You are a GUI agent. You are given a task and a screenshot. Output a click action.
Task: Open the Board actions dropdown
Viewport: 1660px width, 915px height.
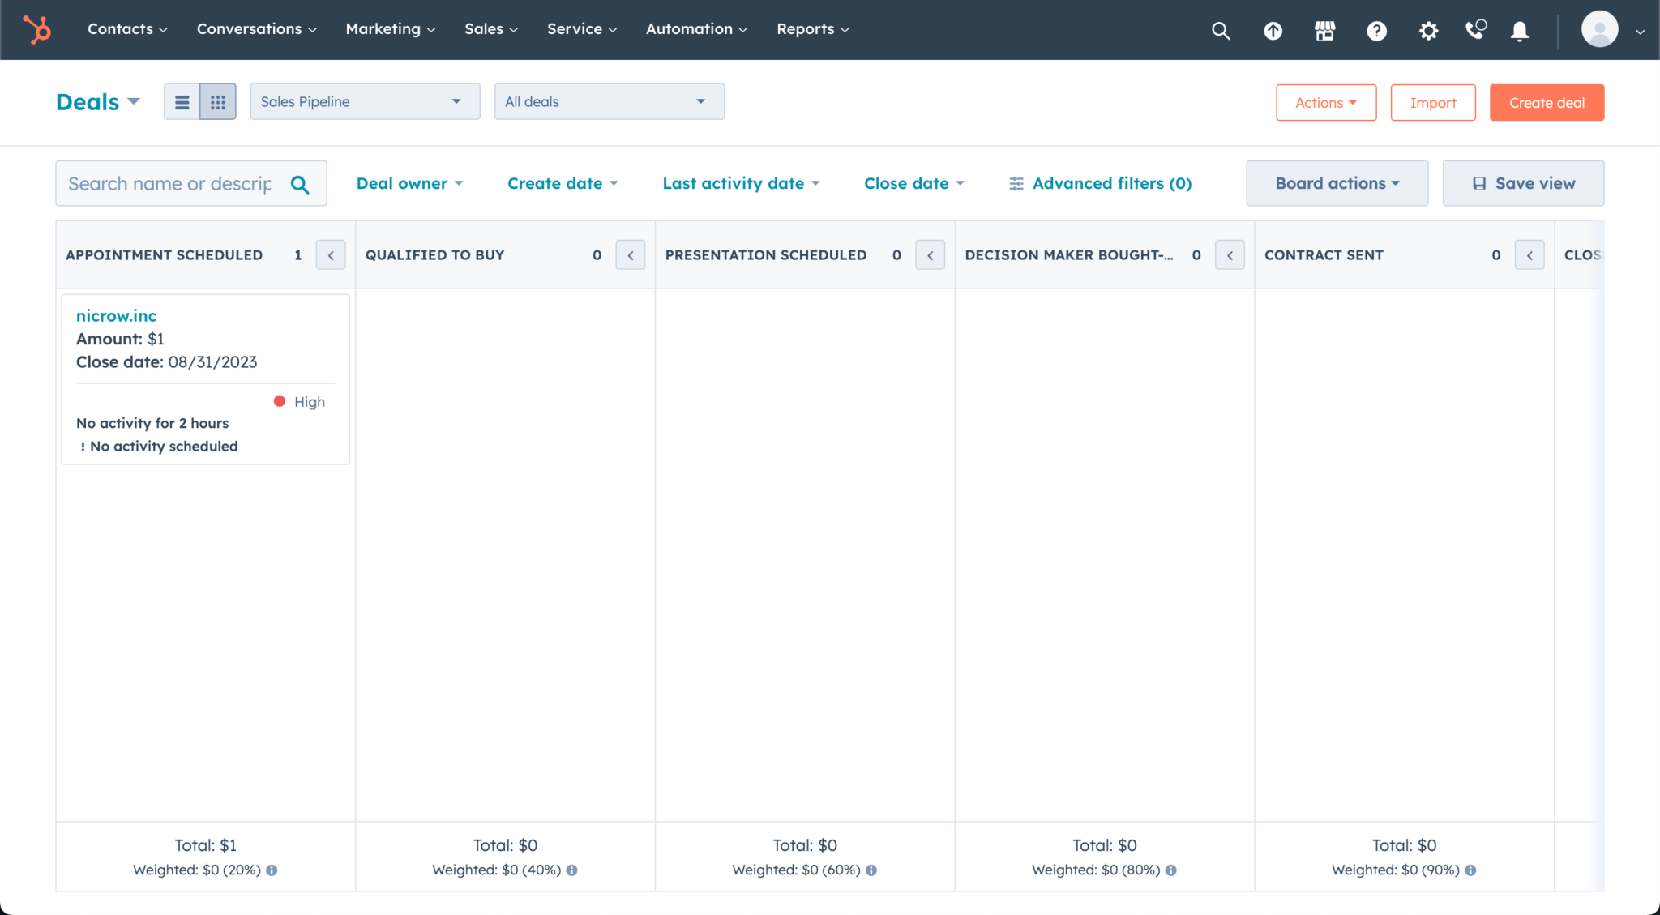pyautogui.click(x=1336, y=183)
